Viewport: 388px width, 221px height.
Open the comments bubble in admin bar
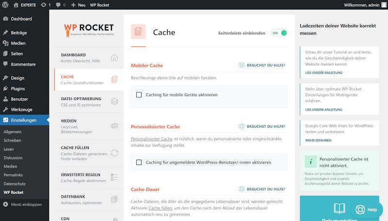click(x=61, y=5)
